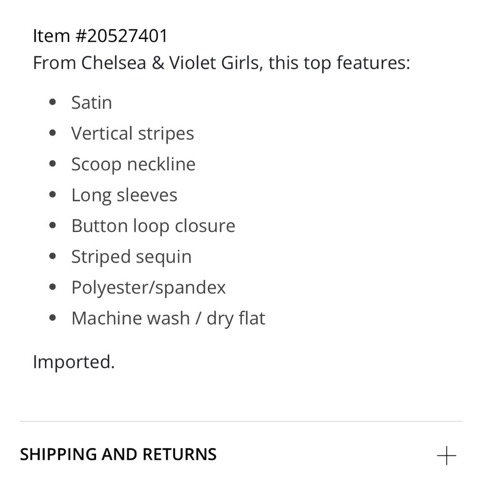The image size is (482, 482).
Task: Click the bullet dot beside Machine wash
Action: pyautogui.click(x=53, y=318)
